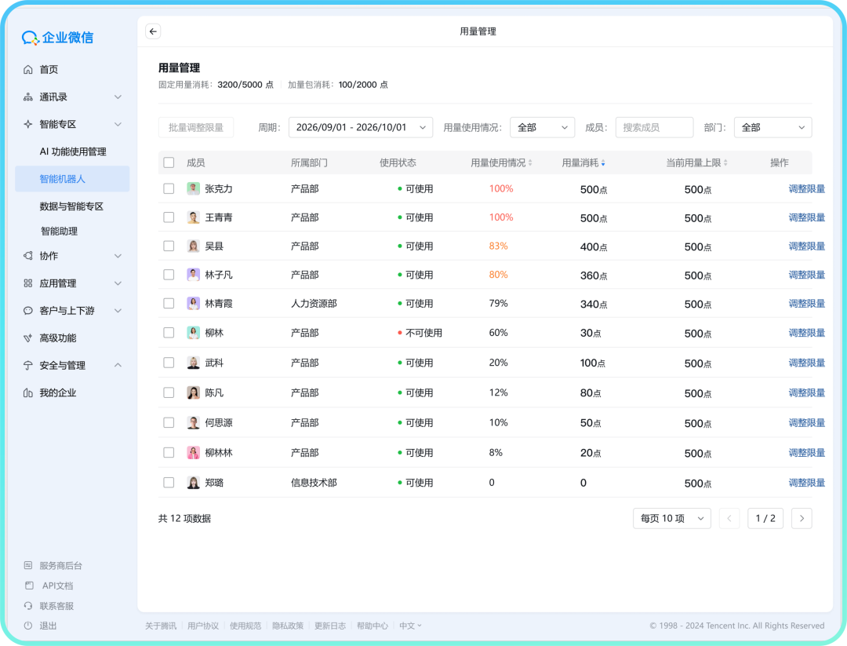Click 调整限量 for 张克力
Viewport: 847px width, 646px height.
click(806, 188)
